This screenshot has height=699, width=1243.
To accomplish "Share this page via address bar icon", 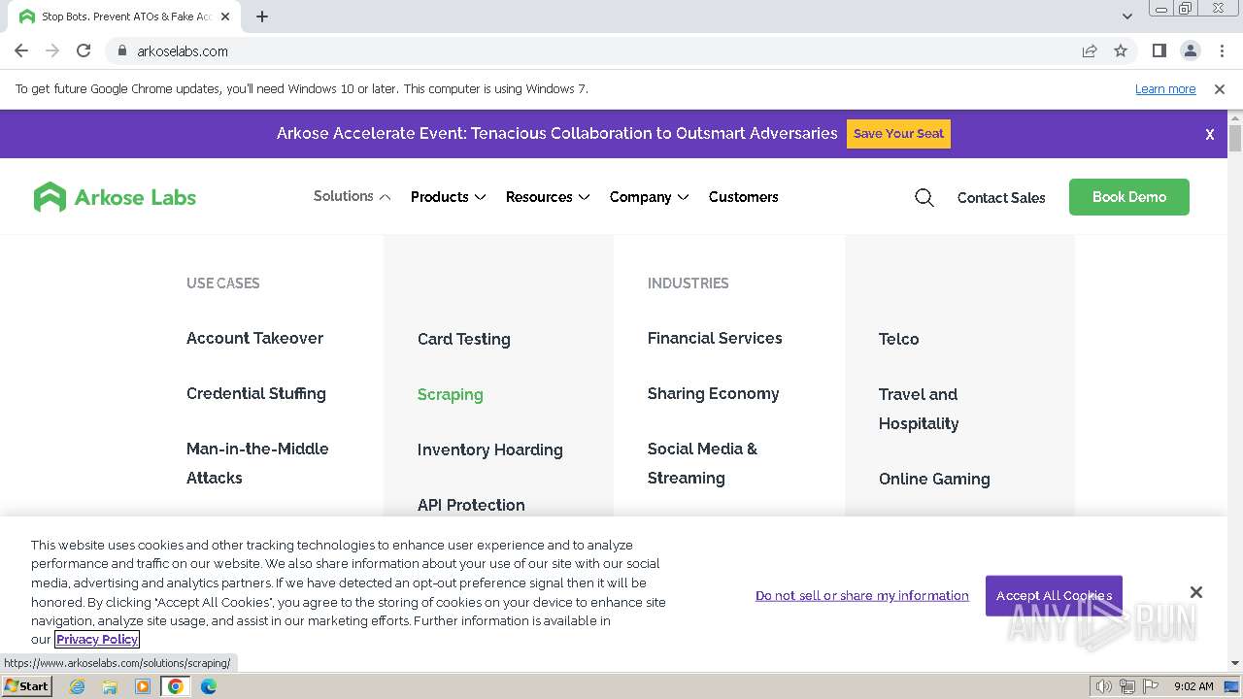I will click(x=1090, y=50).
